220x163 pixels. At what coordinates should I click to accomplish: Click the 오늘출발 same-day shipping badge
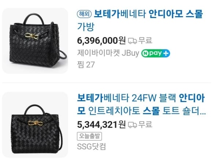click(89, 136)
